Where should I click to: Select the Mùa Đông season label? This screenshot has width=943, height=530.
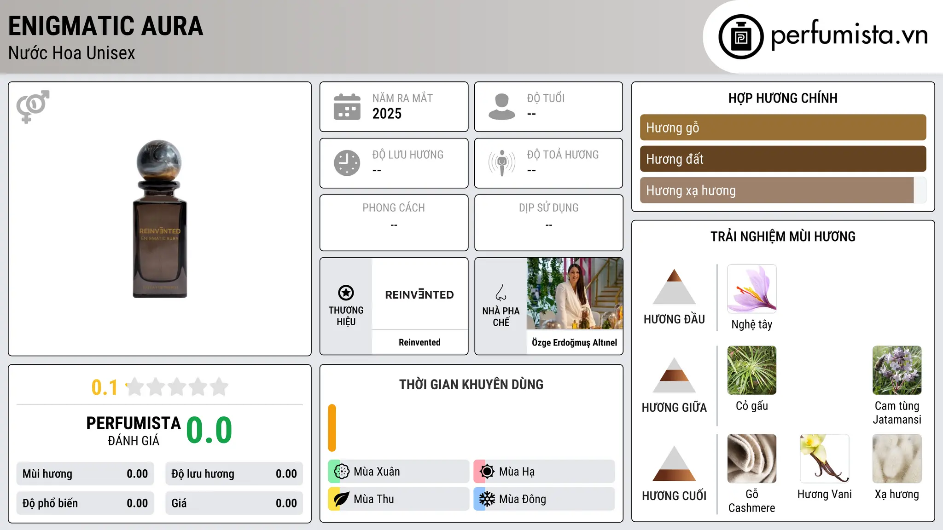click(523, 499)
